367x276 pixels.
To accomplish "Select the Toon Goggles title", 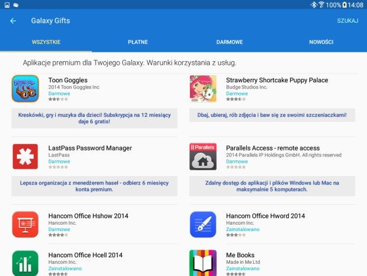I will coord(68,80).
